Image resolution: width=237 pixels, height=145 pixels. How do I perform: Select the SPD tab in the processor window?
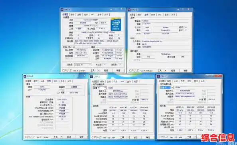pos(93,14)
